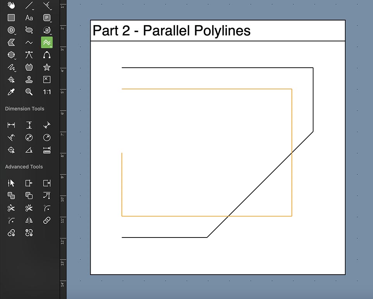Viewport: 373px width, 299px height.
Task: Pick the Eyedropper tool
Action: click(11, 92)
